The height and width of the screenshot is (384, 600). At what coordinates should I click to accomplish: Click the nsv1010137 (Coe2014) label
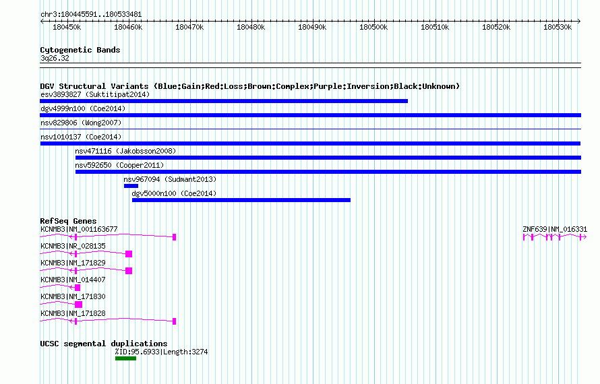[x=81, y=137]
